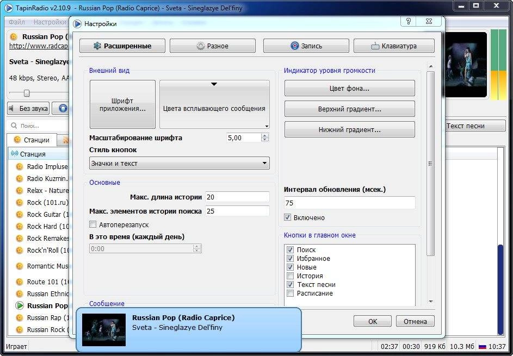Viewport: 513px width, 356px height.
Task: Click the volume level meter
Action: point(499,64)
